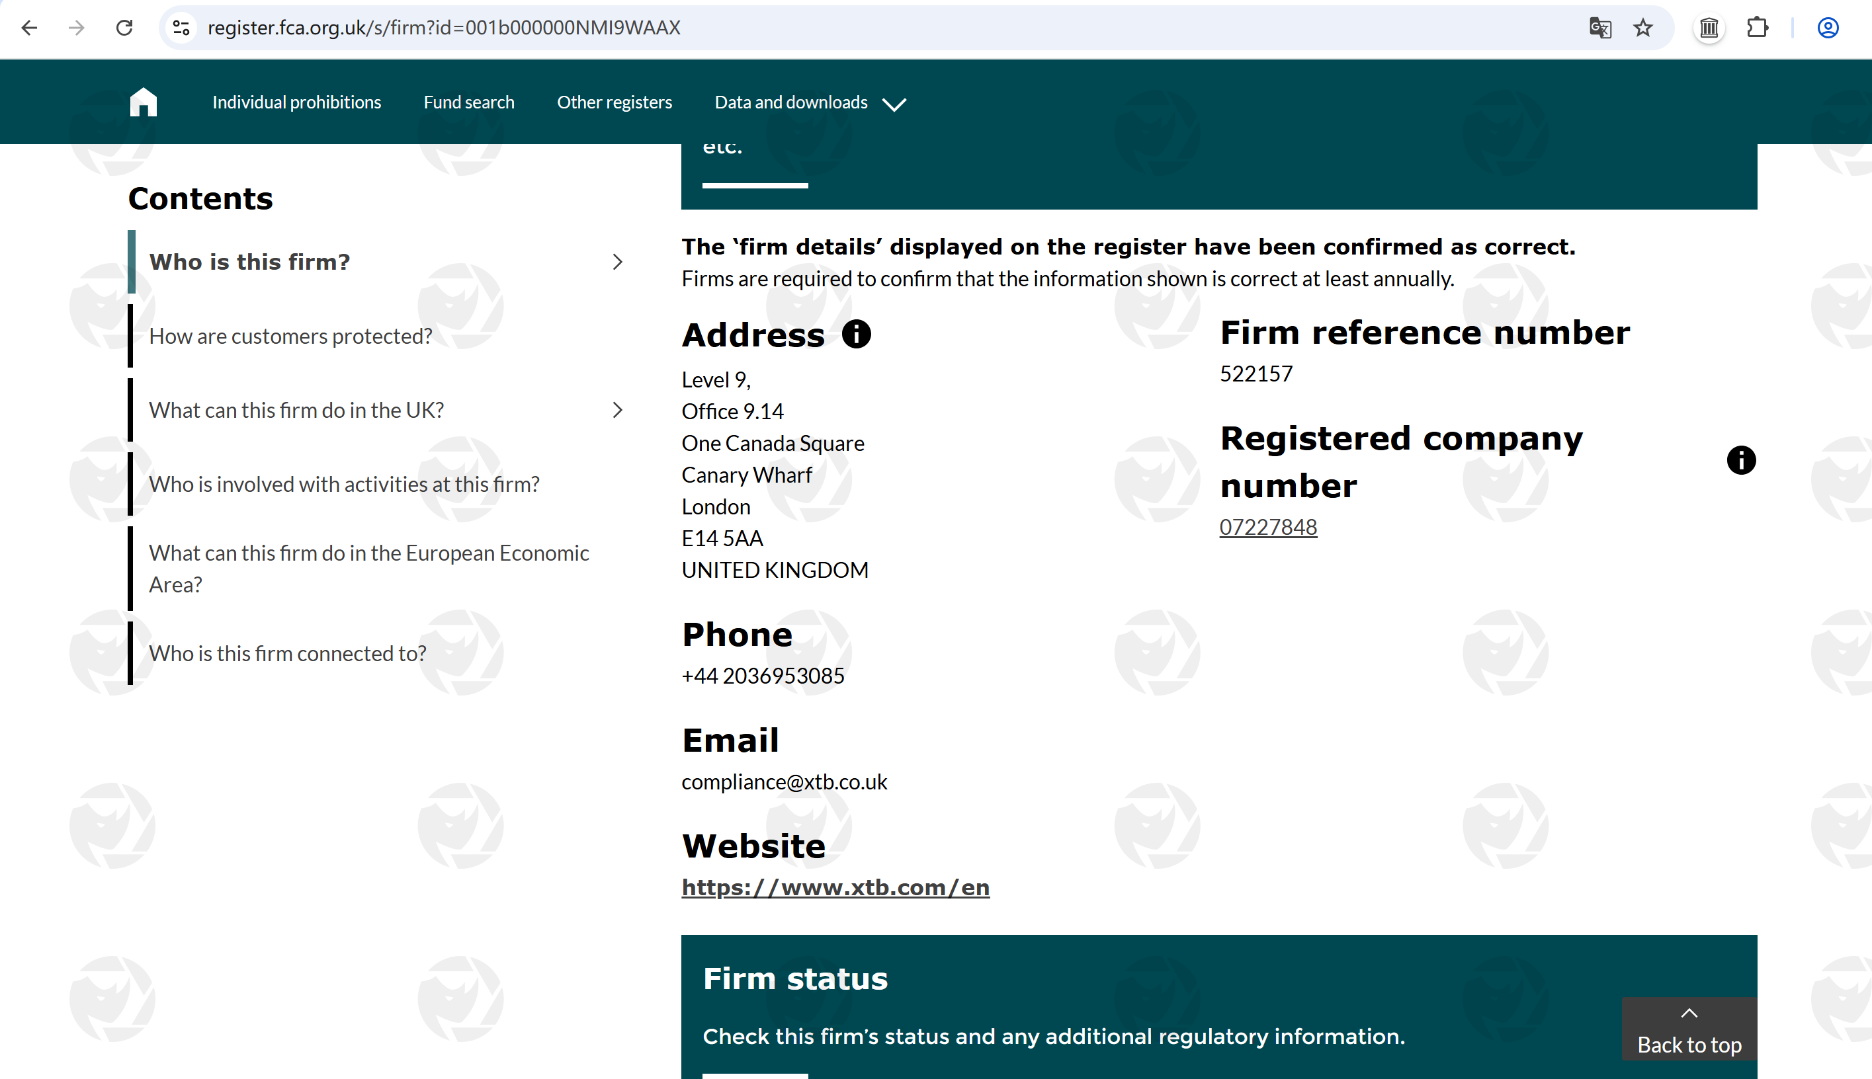Click the Translate page icon in address bar
The width and height of the screenshot is (1872, 1079).
pos(1600,28)
